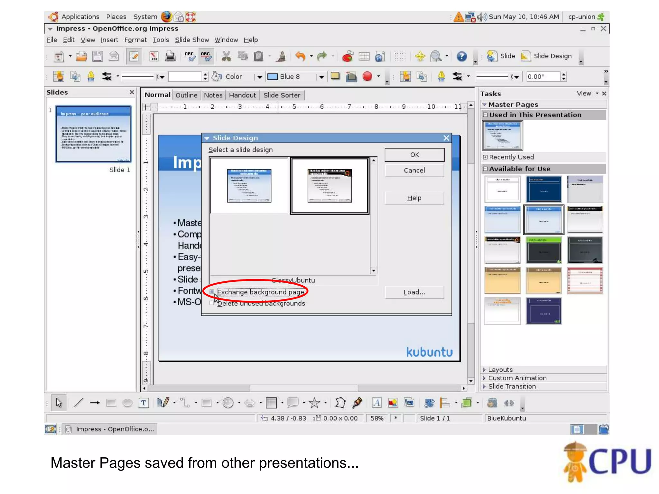Select the Text T tool
The image size is (659, 494).
click(144, 403)
